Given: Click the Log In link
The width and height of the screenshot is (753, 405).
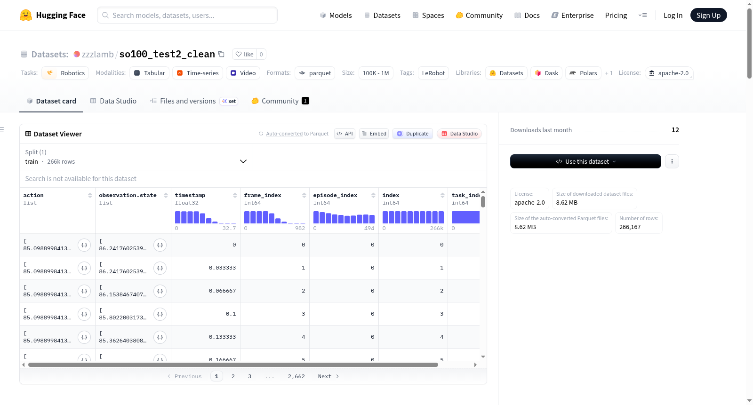Looking at the screenshot, I should pyautogui.click(x=673, y=16).
